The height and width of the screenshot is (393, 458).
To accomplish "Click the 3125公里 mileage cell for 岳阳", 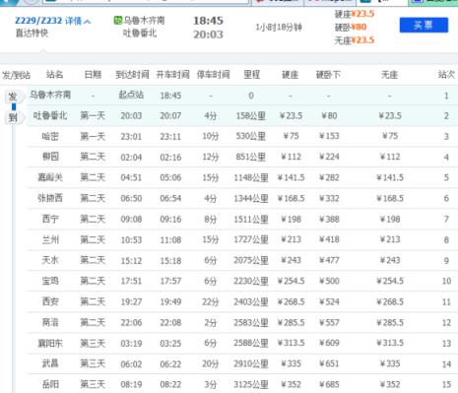I will tap(251, 384).
